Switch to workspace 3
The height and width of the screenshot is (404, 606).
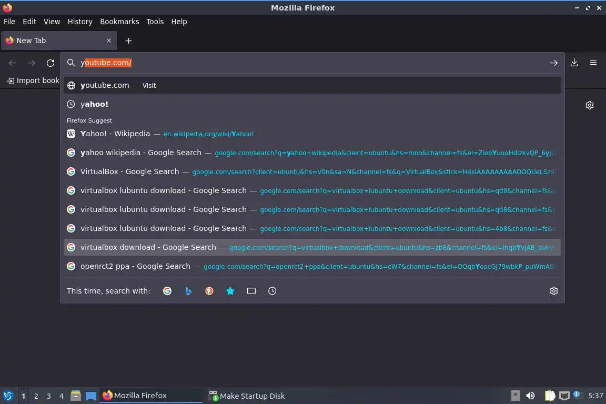(49, 396)
